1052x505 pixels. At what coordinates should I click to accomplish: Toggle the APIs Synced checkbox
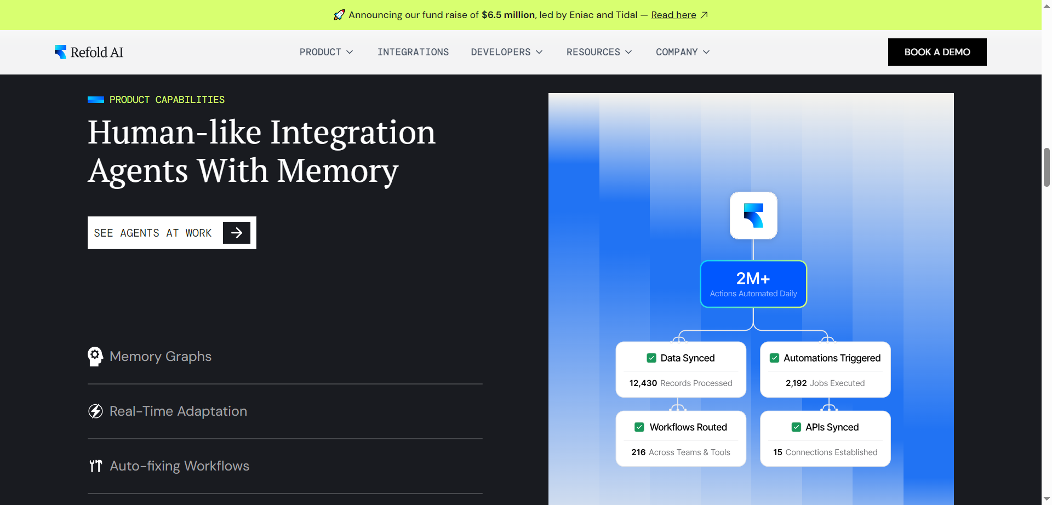pyautogui.click(x=796, y=427)
